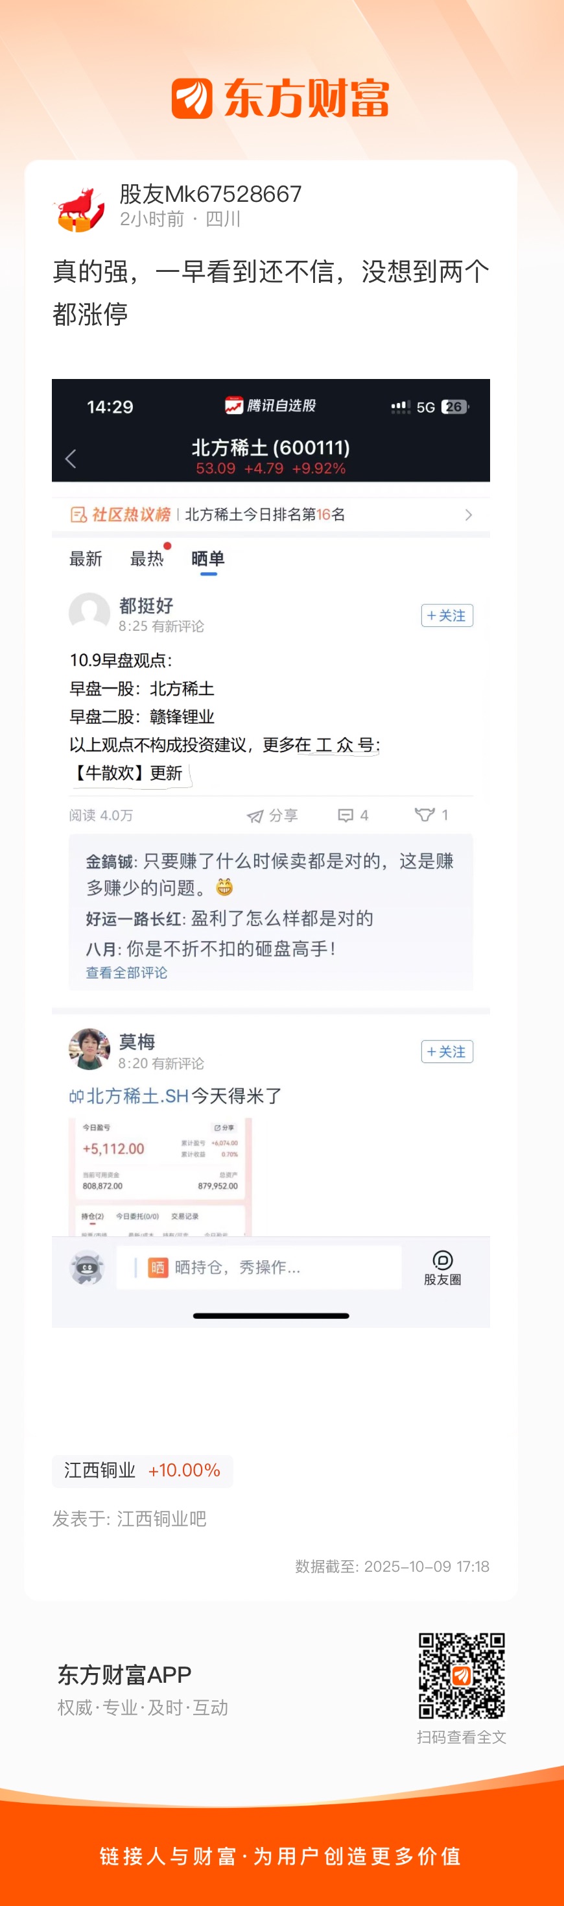Expand comments via 查看全部评论

pyautogui.click(x=126, y=972)
